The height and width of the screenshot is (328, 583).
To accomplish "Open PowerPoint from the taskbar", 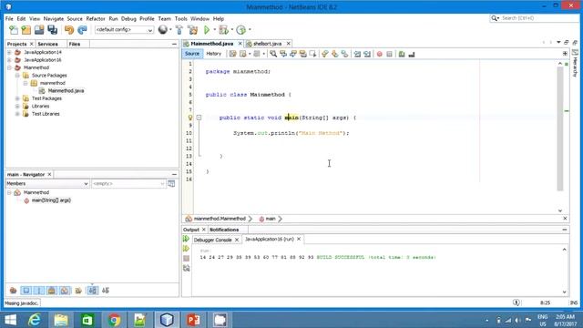I will coord(193,320).
